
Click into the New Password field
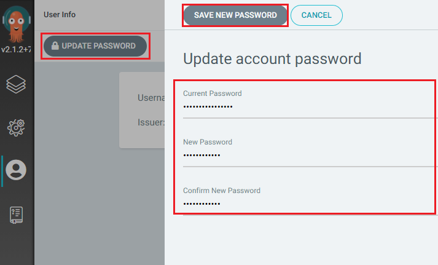307,156
